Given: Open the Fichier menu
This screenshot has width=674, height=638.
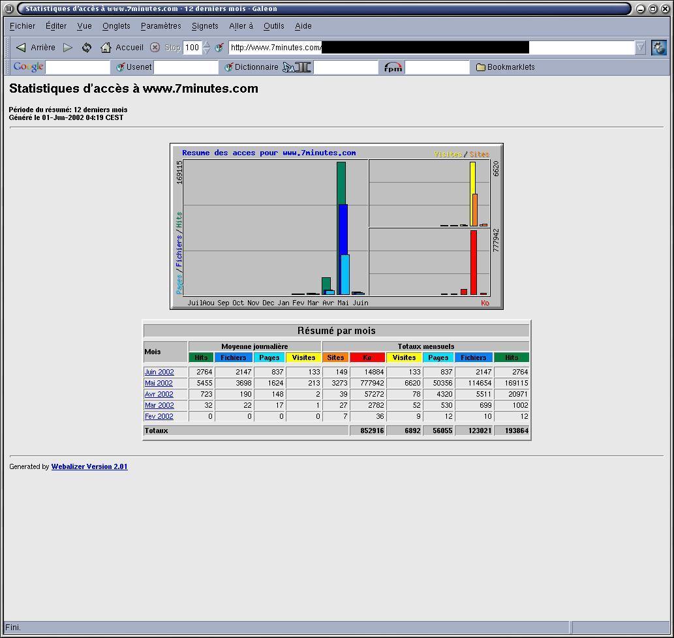Looking at the screenshot, I should (x=22, y=26).
